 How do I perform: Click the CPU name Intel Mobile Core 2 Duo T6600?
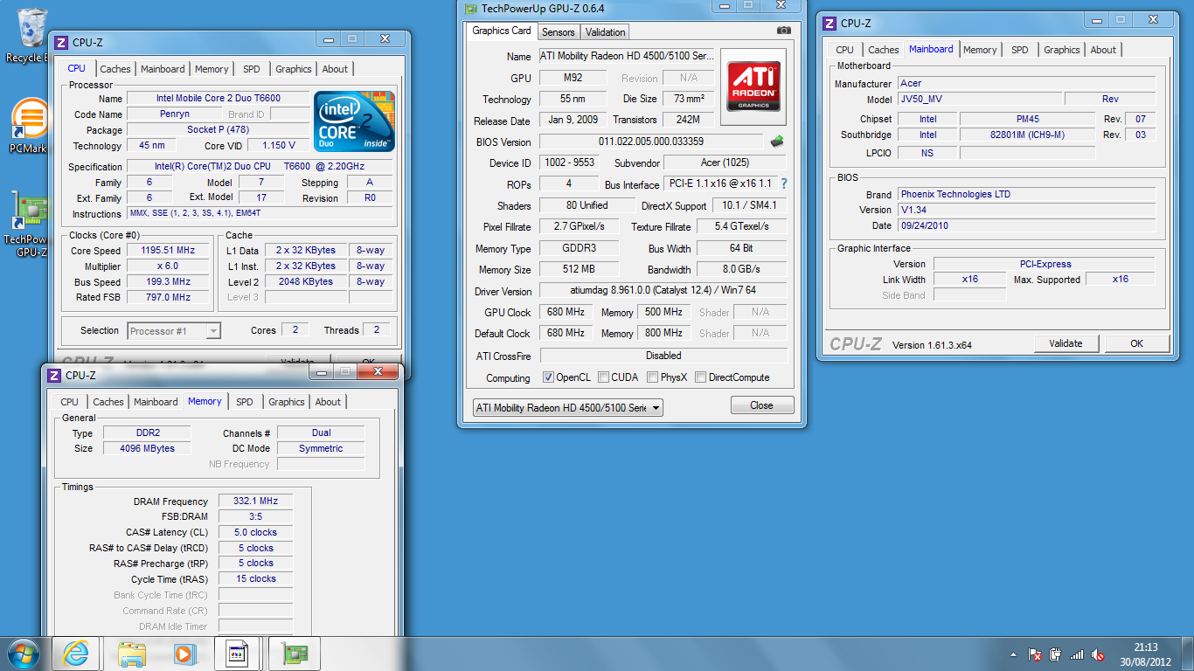217,99
